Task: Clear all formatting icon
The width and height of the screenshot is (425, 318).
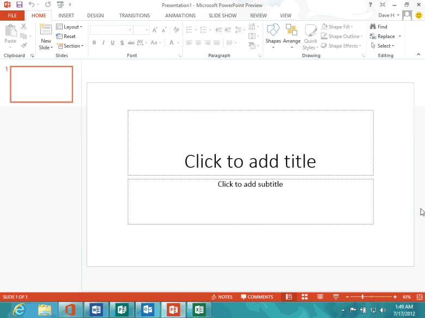Action: click(x=177, y=30)
